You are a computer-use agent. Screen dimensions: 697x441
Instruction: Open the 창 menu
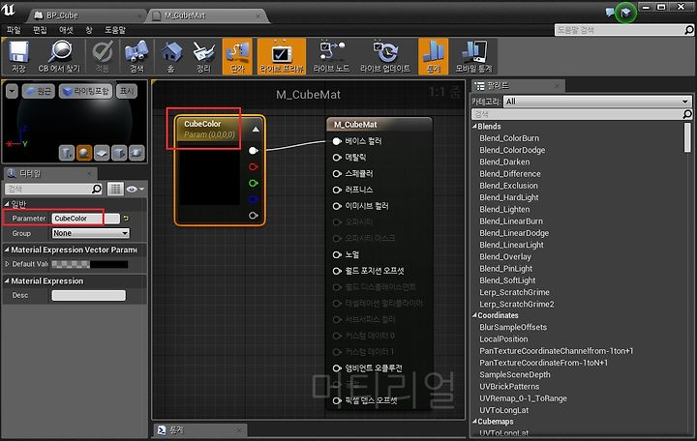(89, 30)
